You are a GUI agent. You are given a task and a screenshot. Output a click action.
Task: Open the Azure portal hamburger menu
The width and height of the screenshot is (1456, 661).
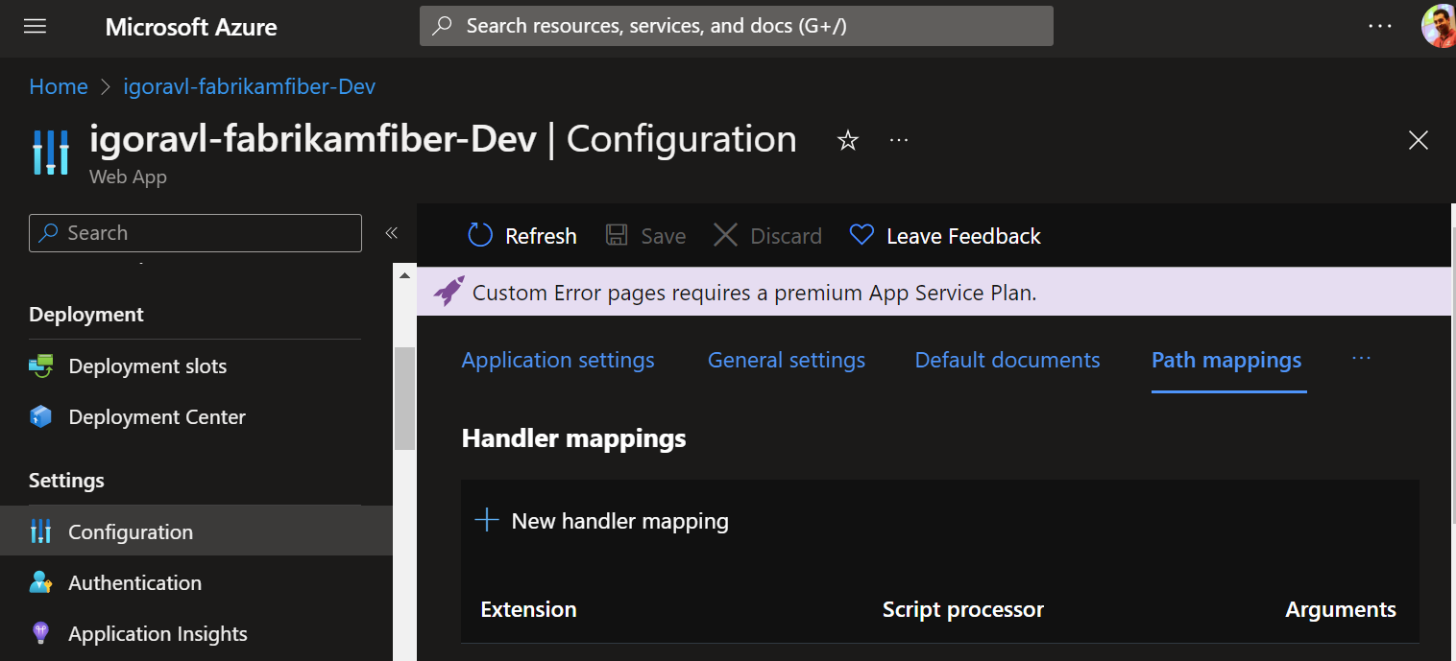36,26
